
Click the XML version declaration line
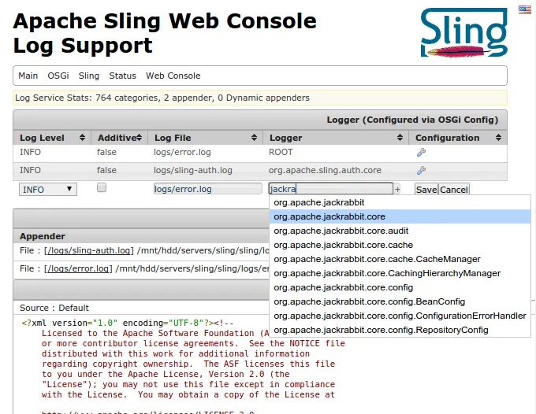[127, 323]
